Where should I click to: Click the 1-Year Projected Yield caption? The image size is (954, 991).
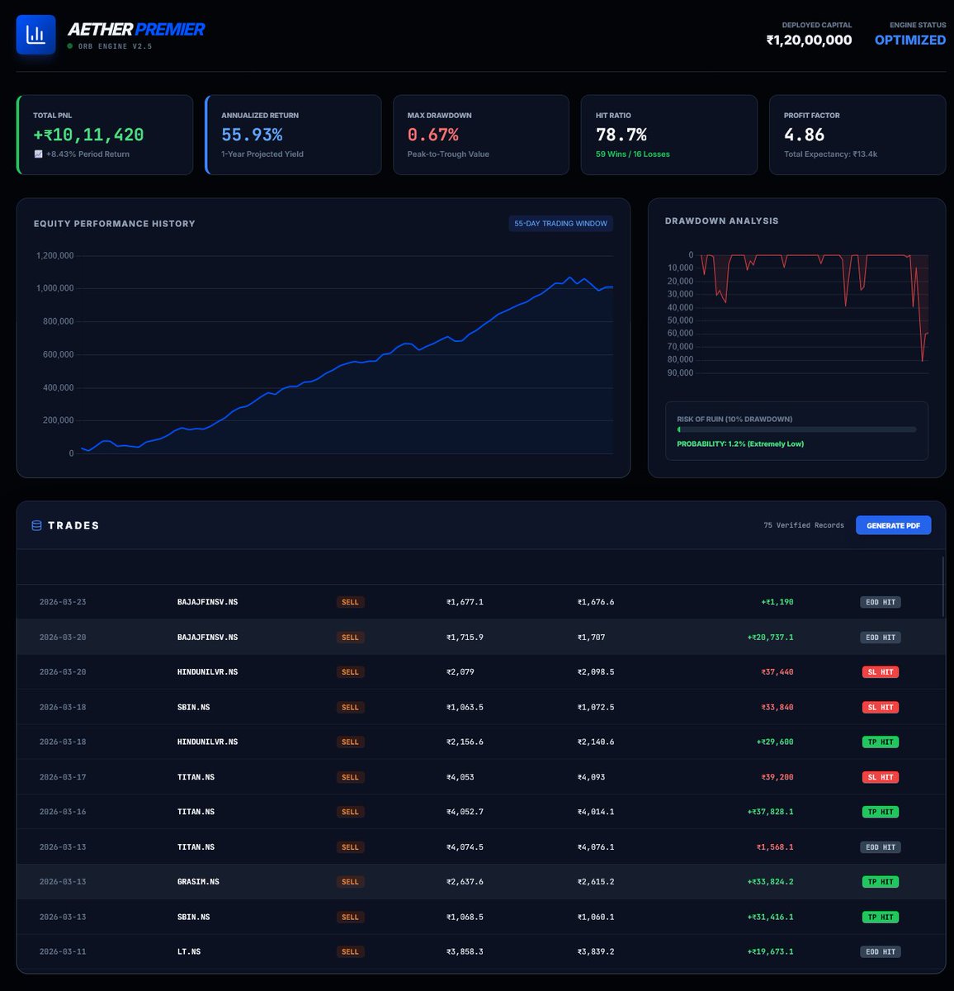(262, 154)
